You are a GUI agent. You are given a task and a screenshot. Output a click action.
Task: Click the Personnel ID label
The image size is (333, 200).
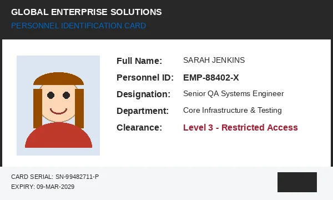click(x=145, y=78)
